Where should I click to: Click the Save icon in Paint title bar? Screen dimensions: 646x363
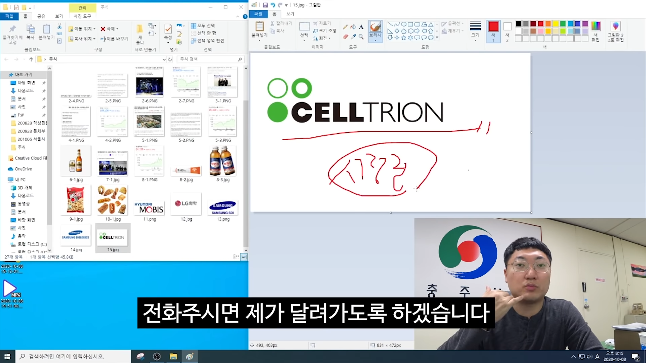point(265,5)
